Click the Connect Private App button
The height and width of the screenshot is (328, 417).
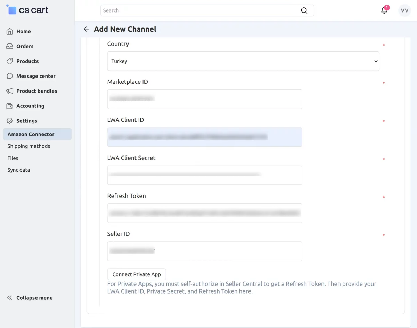(x=137, y=274)
